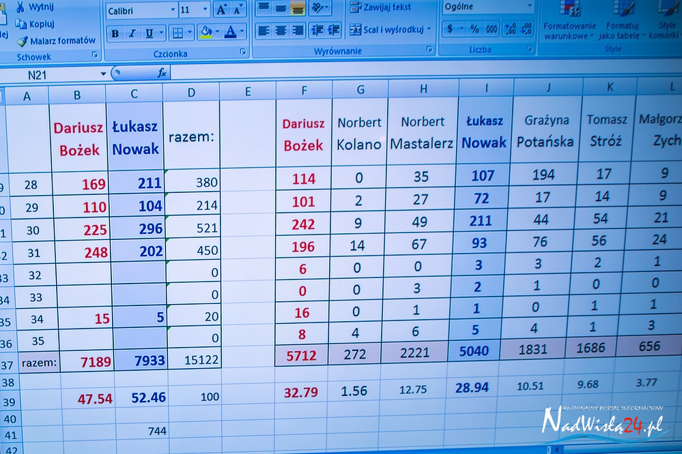Click the insert function fx icon

[162, 74]
